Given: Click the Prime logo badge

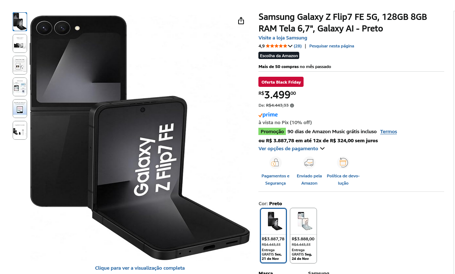Looking at the screenshot, I should (x=268, y=115).
